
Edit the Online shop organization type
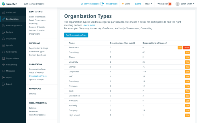point(187,96)
